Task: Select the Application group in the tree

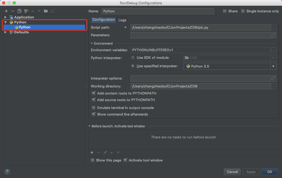Action: (24, 17)
